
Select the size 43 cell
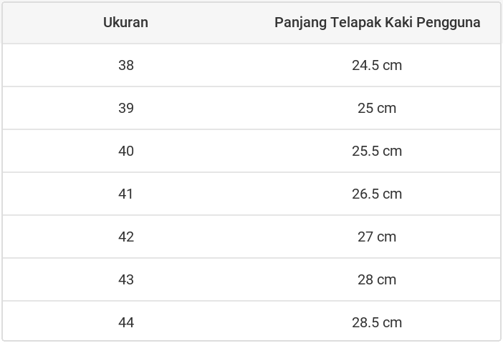pyautogui.click(x=126, y=279)
